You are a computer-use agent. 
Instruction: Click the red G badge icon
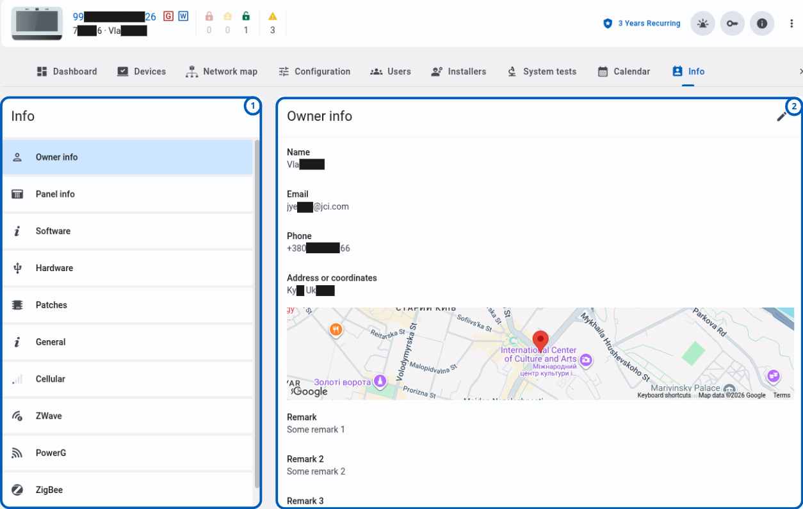click(x=168, y=16)
